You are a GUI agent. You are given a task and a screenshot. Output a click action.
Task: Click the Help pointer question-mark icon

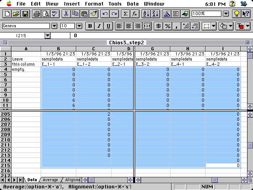coord(246,14)
